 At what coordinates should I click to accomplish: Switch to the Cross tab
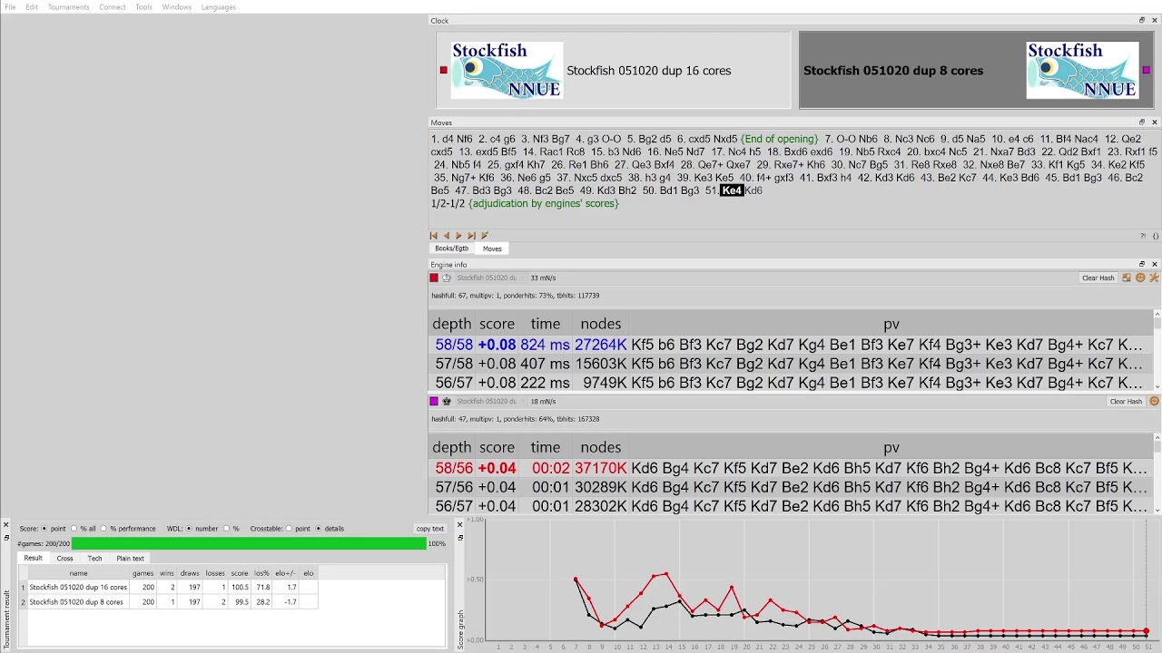pos(64,559)
